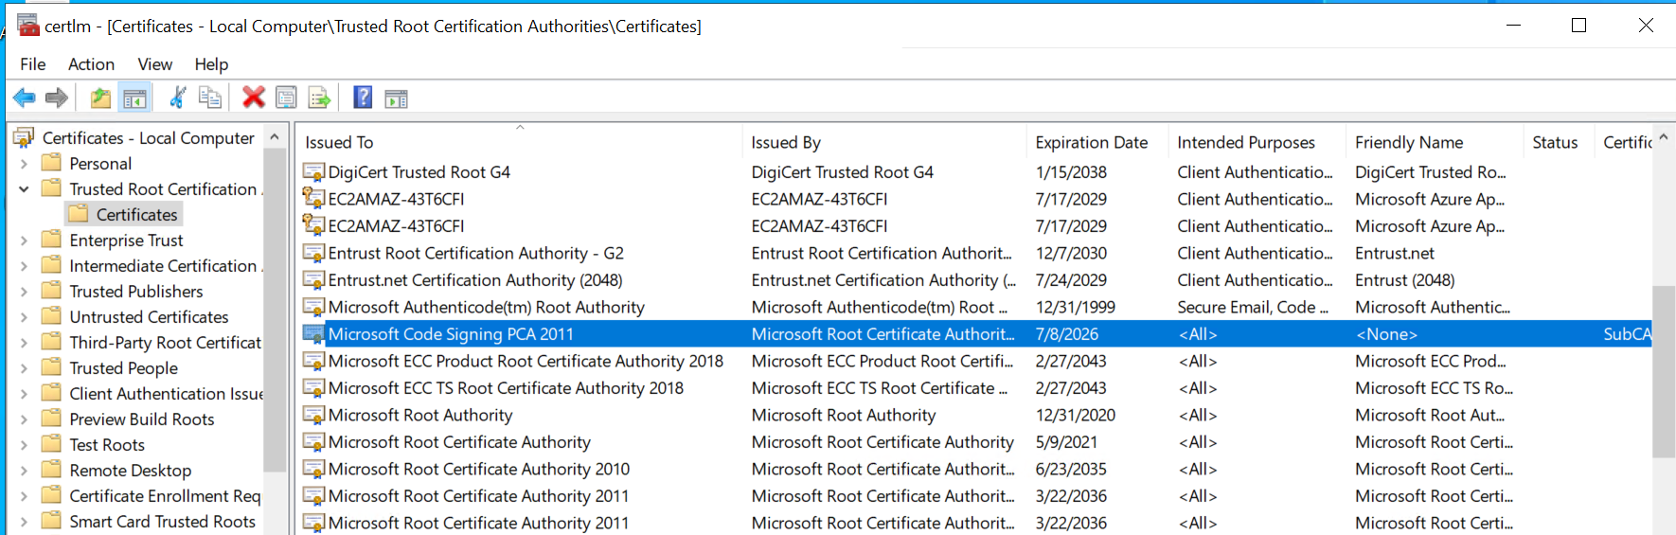Click the certificate list scroll up arrow
The image size is (1676, 535).
point(1664,137)
